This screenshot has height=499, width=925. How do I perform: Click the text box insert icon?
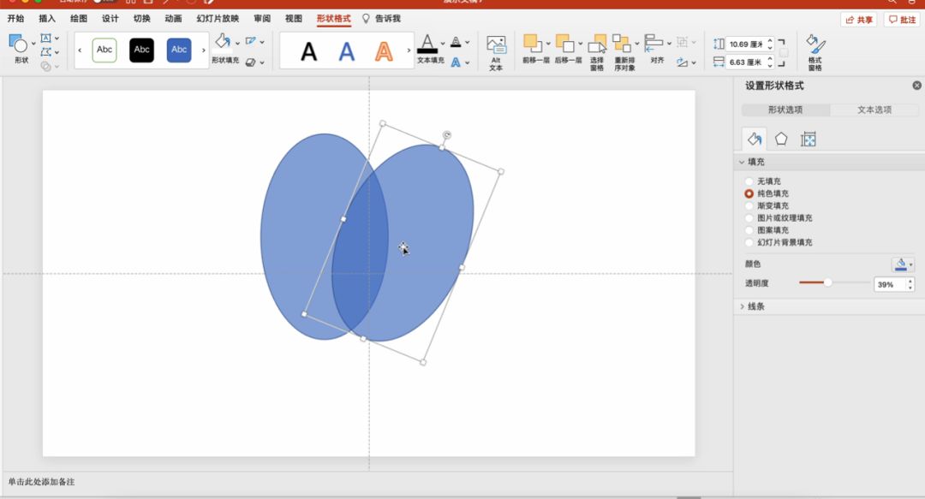point(46,39)
